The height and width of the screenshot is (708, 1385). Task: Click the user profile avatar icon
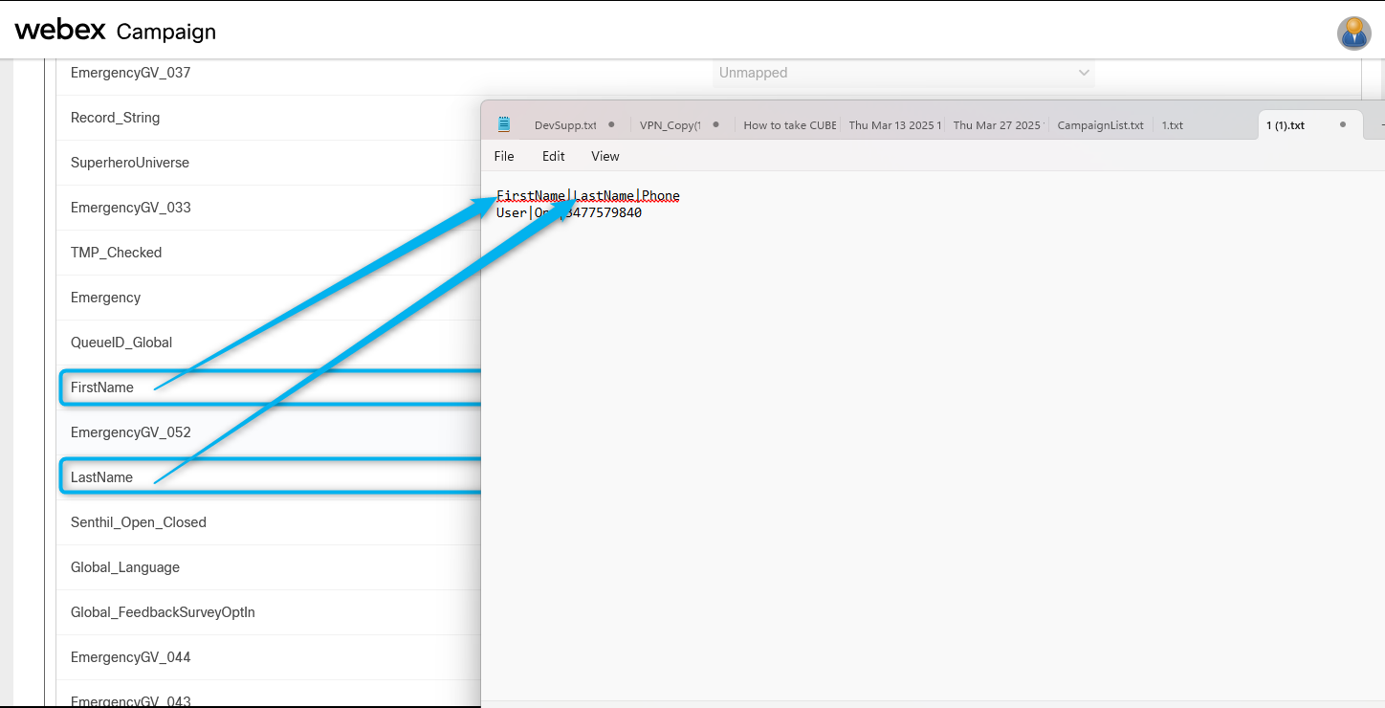(x=1353, y=33)
